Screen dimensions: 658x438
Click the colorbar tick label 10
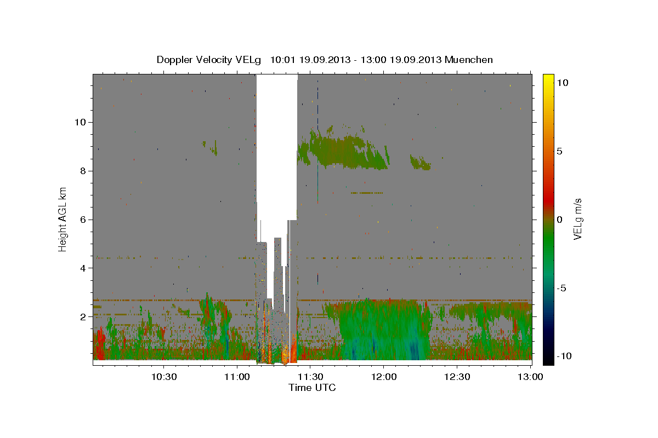pos(562,82)
